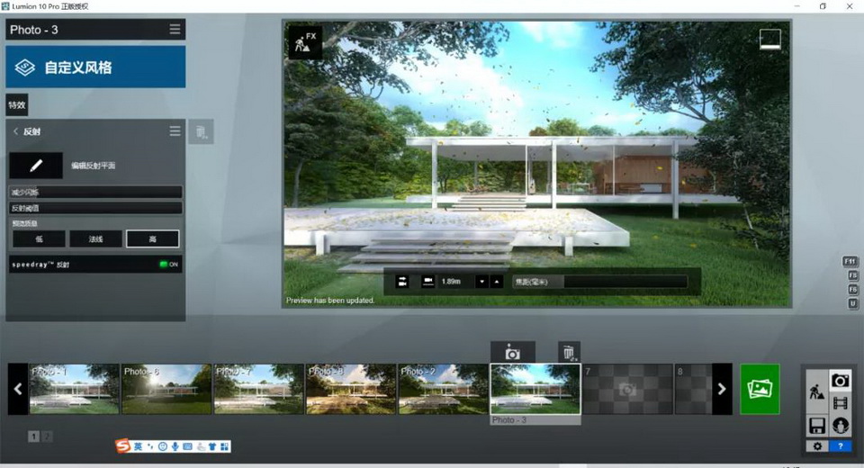Open the Save/Files mode floppy disk icon
The width and height of the screenshot is (864, 468).
click(817, 426)
